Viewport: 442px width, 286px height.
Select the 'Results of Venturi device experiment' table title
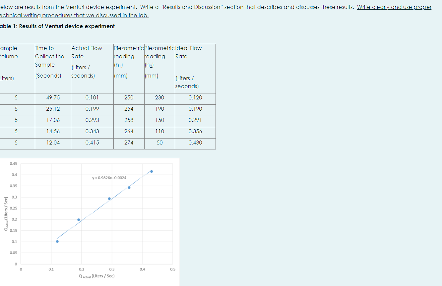coord(67,26)
